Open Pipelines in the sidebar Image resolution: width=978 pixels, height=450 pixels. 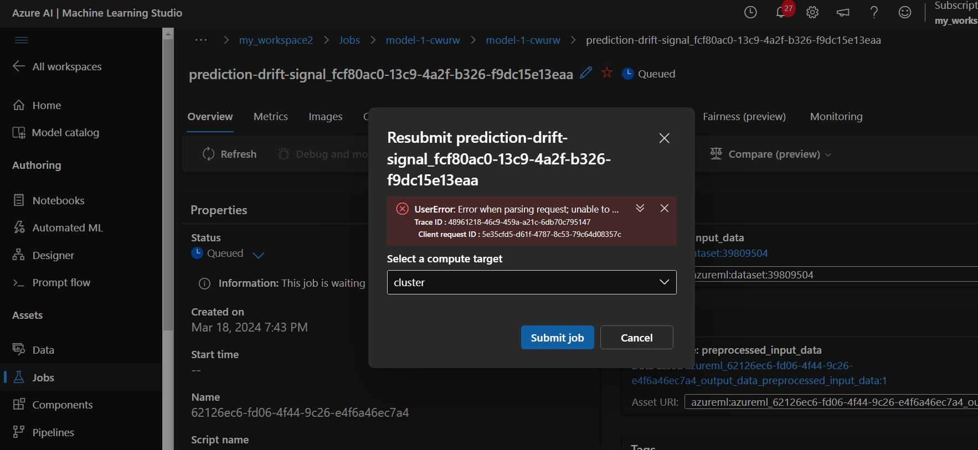44,432
